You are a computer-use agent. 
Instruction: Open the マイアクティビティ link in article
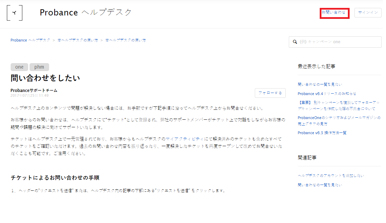click(185, 139)
